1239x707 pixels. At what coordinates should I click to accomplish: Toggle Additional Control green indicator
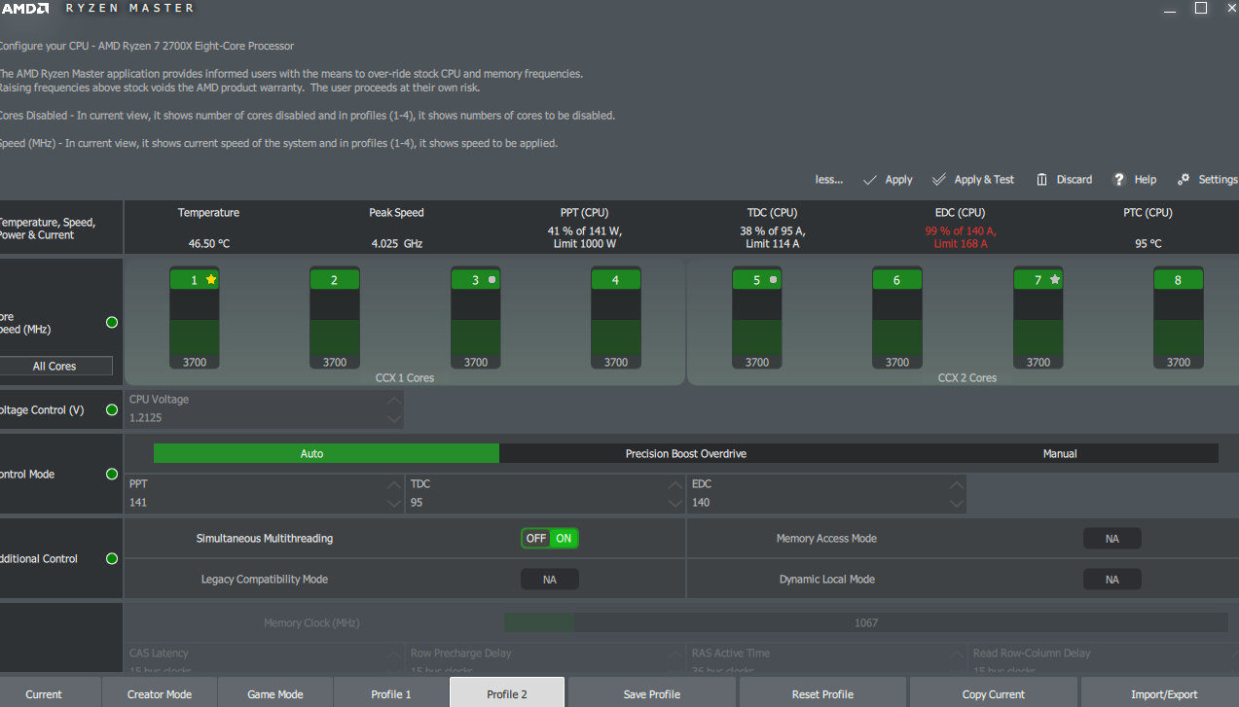pyautogui.click(x=112, y=558)
